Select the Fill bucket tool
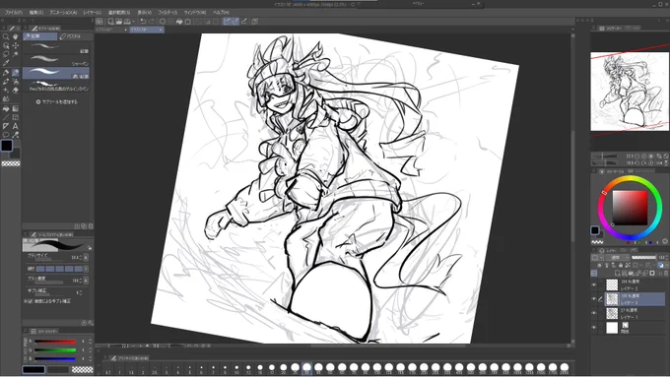Image resolution: width=670 pixels, height=377 pixels. point(6,108)
